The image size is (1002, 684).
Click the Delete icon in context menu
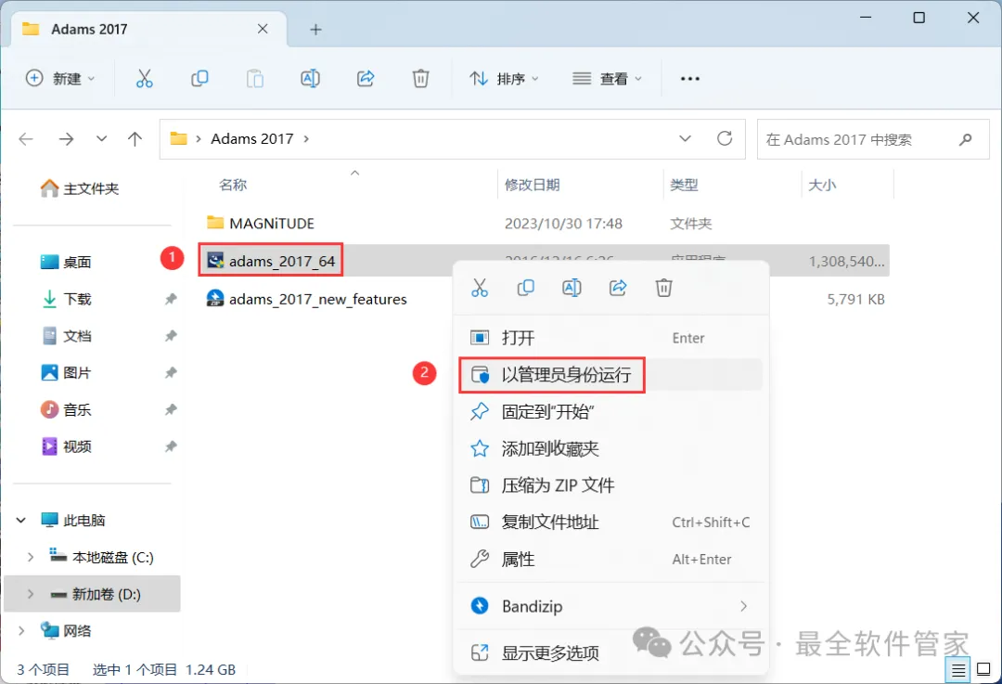tap(664, 288)
